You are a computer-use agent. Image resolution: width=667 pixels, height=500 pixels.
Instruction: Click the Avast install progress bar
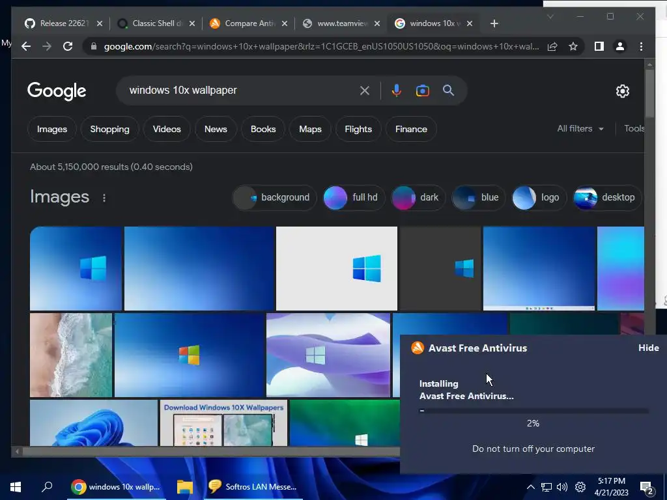click(x=534, y=411)
